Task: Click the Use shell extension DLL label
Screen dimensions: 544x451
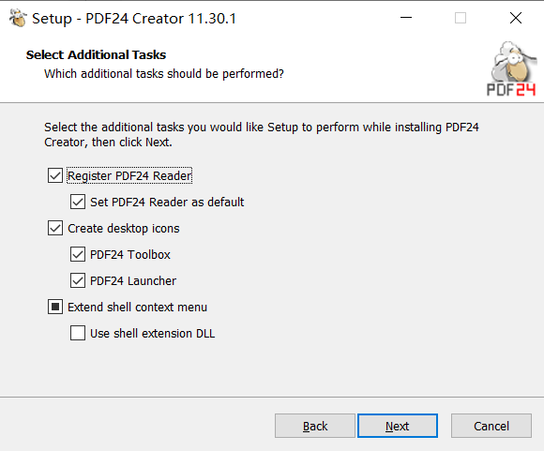Action: [153, 334]
